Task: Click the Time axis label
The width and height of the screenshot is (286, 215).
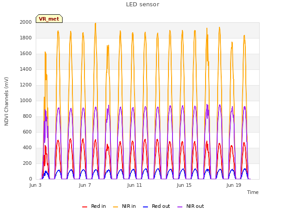Action: pos(252,192)
